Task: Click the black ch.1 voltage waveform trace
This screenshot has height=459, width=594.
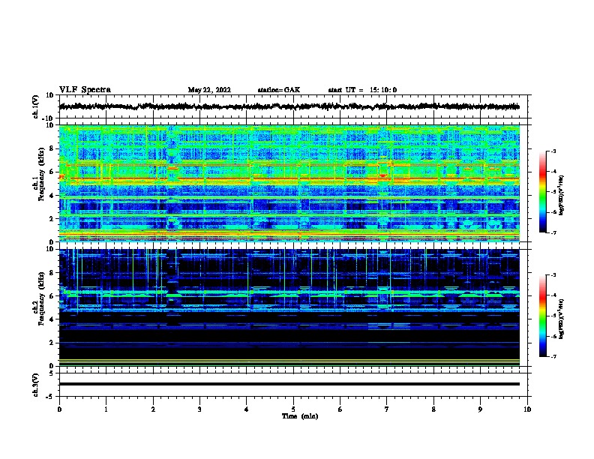Action: (289, 106)
